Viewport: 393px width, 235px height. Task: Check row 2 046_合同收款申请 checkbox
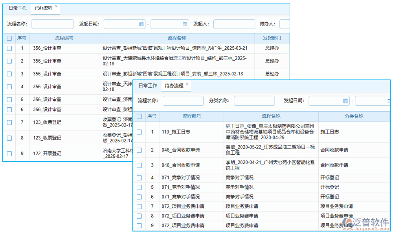coord(139,150)
